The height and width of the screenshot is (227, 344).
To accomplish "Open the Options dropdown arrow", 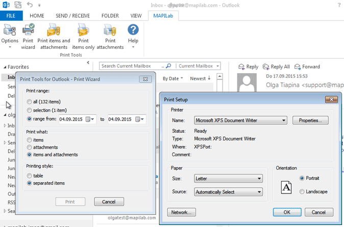I will point(10,47).
